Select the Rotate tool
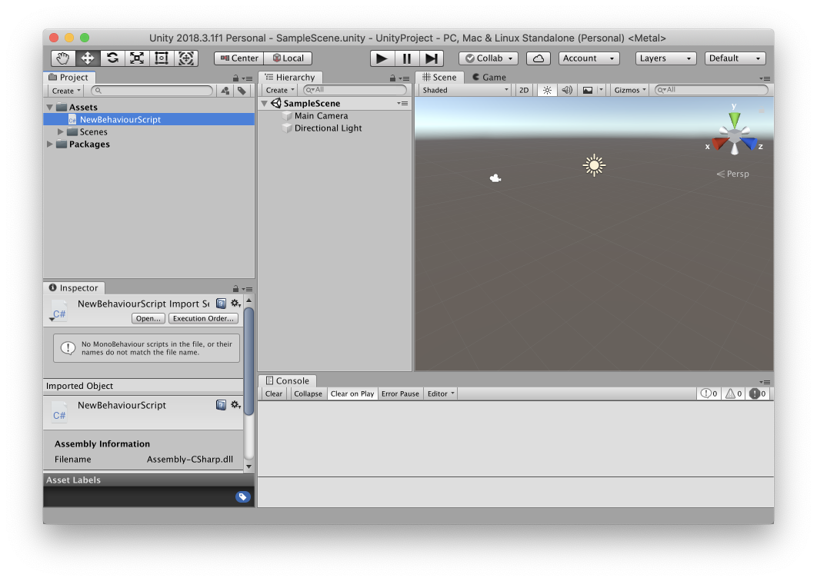 (112, 58)
